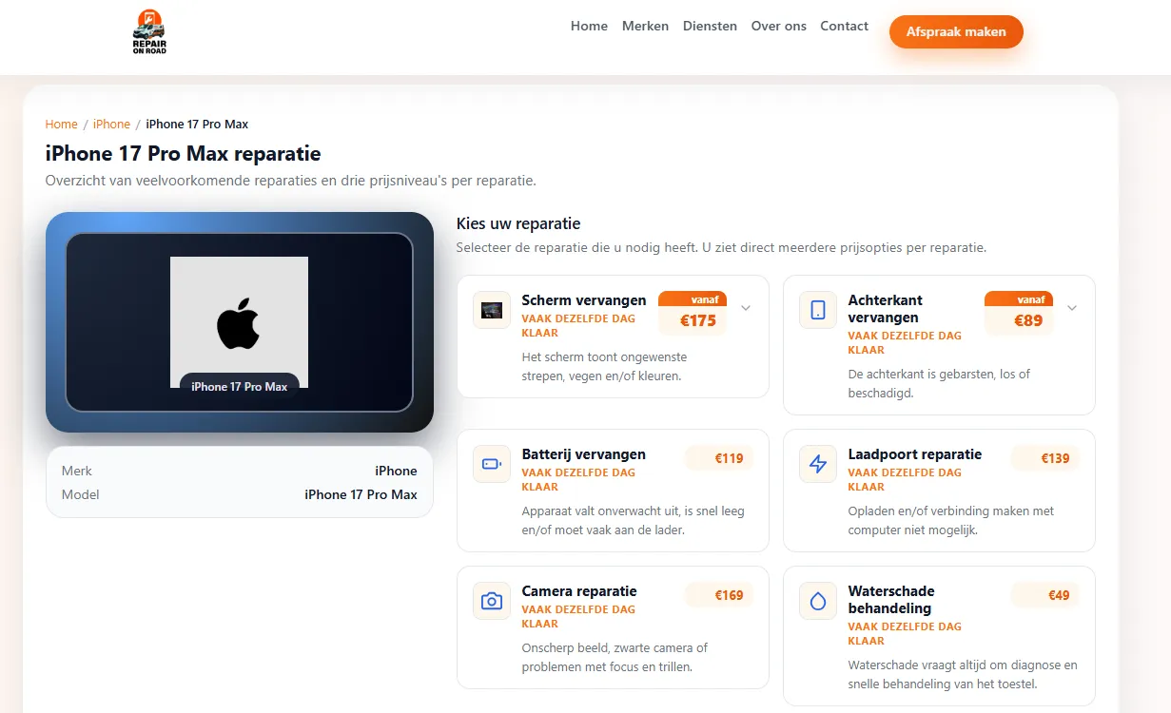1171x713 pixels.
Task: Click description 'Opladen en/of verbinding maken'
Action: pyautogui.click(x=951, y=520)
